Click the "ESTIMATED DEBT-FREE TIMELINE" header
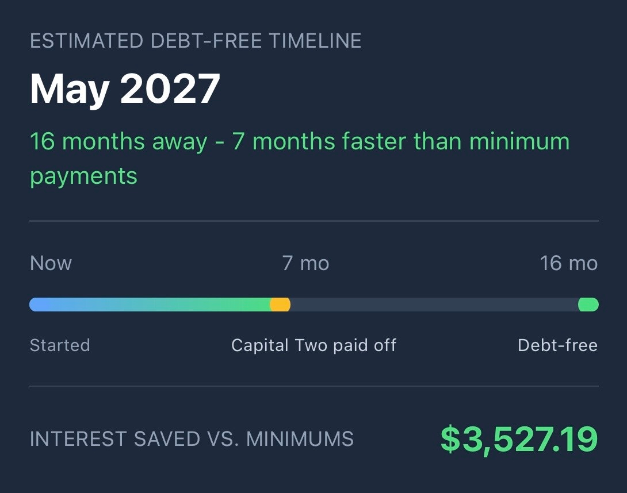The width and height of the screenshot is (627, 493). (x=196, y=41)
